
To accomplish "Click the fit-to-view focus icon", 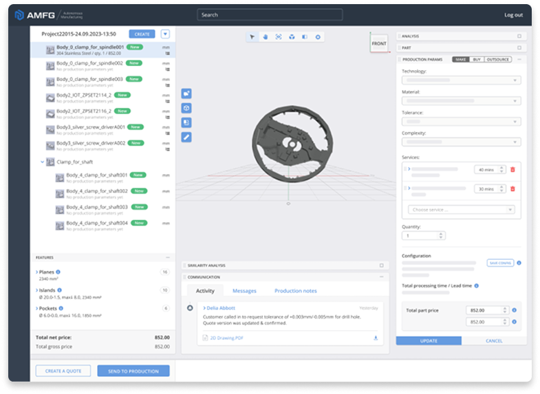I will click(279, 37).
